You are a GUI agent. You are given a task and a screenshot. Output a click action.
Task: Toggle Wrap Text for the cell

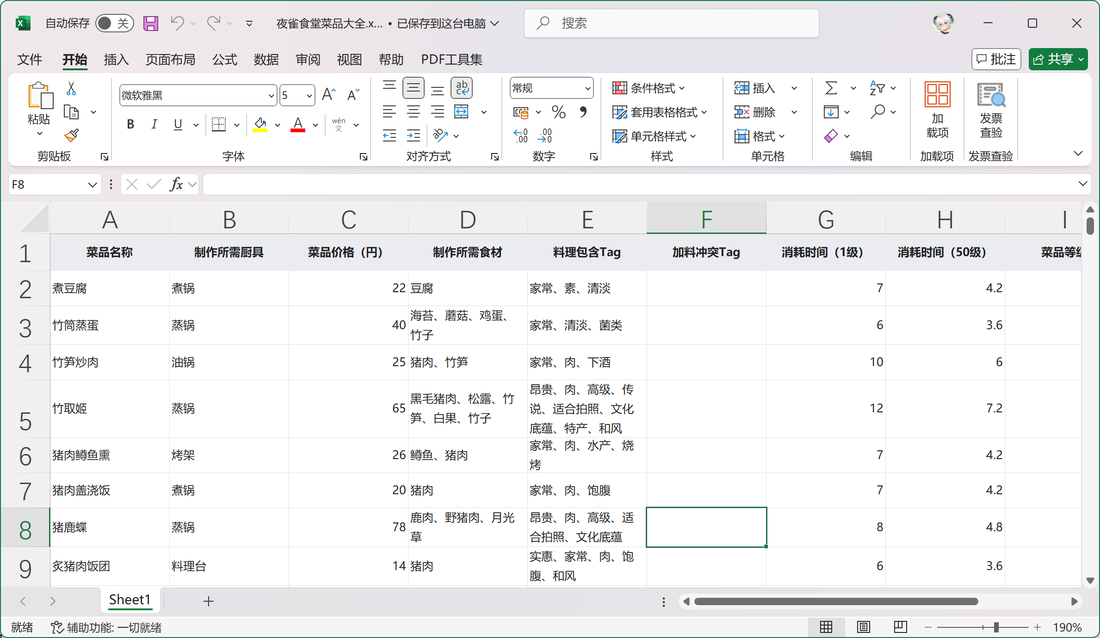[x=462, y=87]
